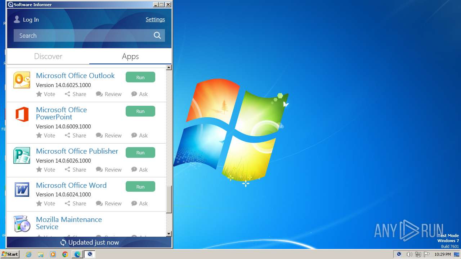Review Microsoft Office PowerPoint

(x=109, y=135)
